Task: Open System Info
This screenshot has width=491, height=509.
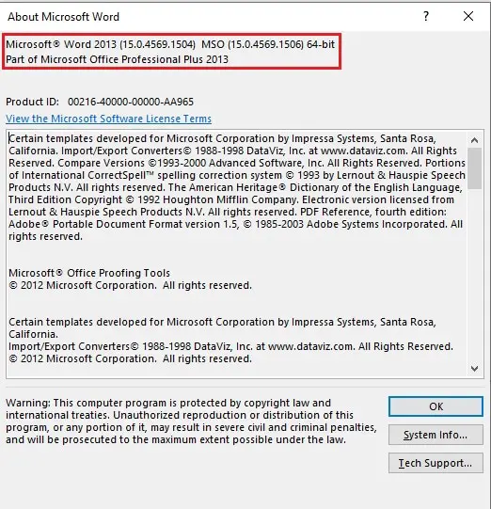Action: pyautogui.click(x=436, y=435)
